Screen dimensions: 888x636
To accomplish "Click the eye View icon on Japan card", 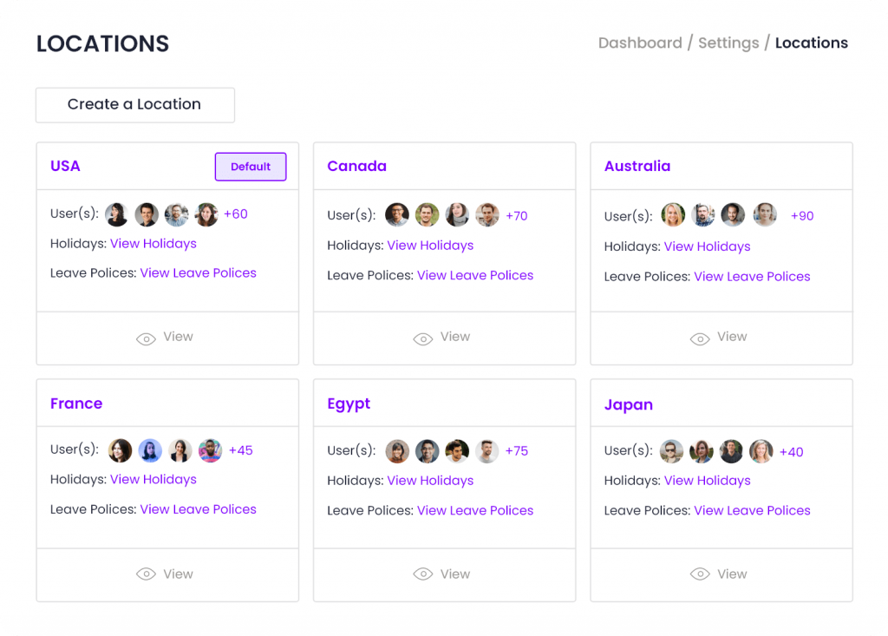I will coord(700,574).
